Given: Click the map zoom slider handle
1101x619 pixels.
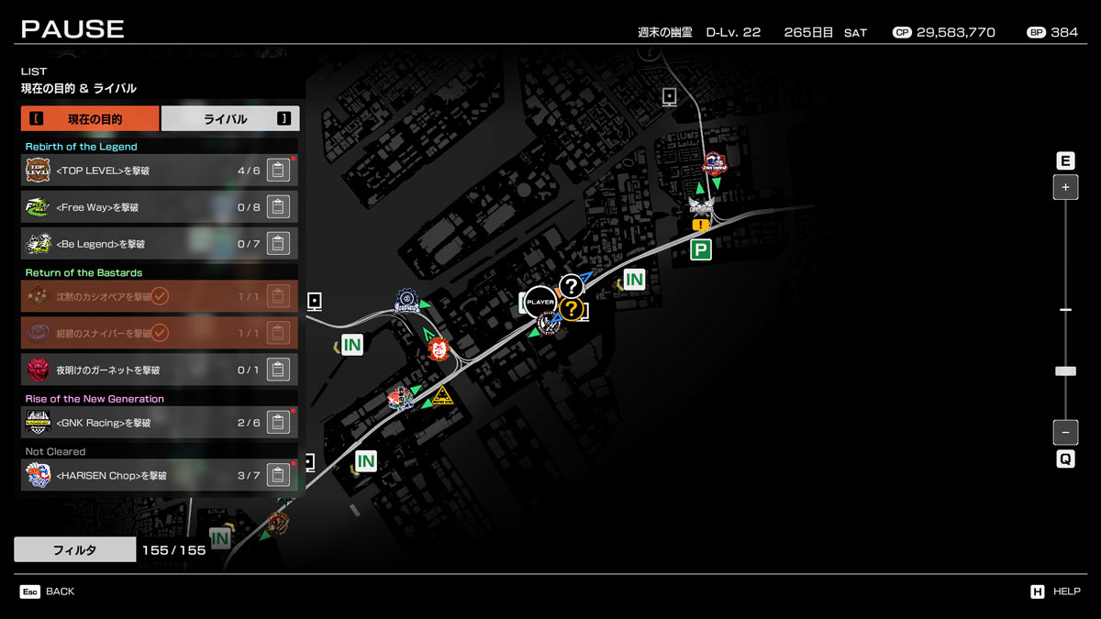Looking at the screenshot, I should coord(1065,371).
